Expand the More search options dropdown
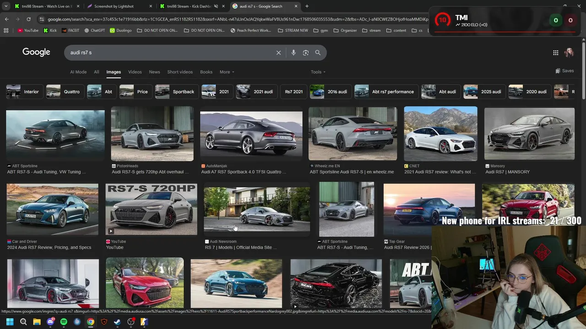This screenshot has width=586, height=329. pos(227,72)
